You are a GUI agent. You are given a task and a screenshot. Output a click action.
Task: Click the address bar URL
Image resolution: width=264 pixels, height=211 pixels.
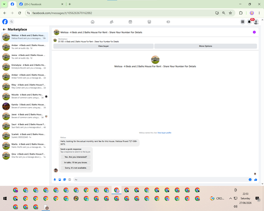(x=62, y=13)
